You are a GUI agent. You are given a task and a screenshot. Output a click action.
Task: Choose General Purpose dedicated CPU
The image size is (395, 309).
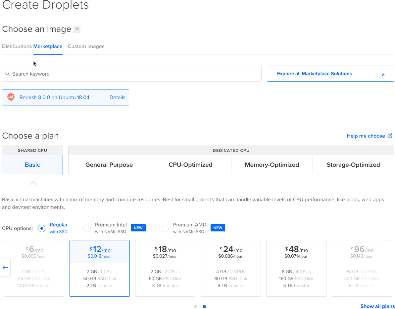click(109, 164)
